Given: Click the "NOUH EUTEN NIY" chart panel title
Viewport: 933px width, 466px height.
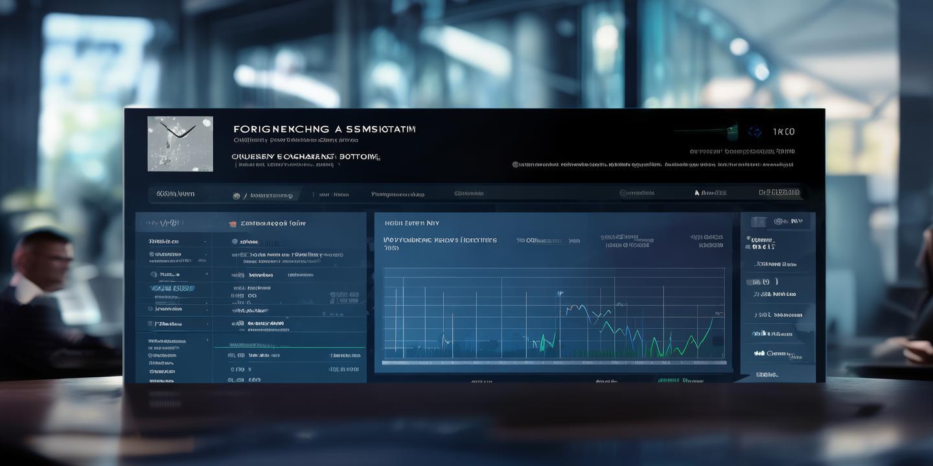Looking at the screenshot, I should pos(412,223).
